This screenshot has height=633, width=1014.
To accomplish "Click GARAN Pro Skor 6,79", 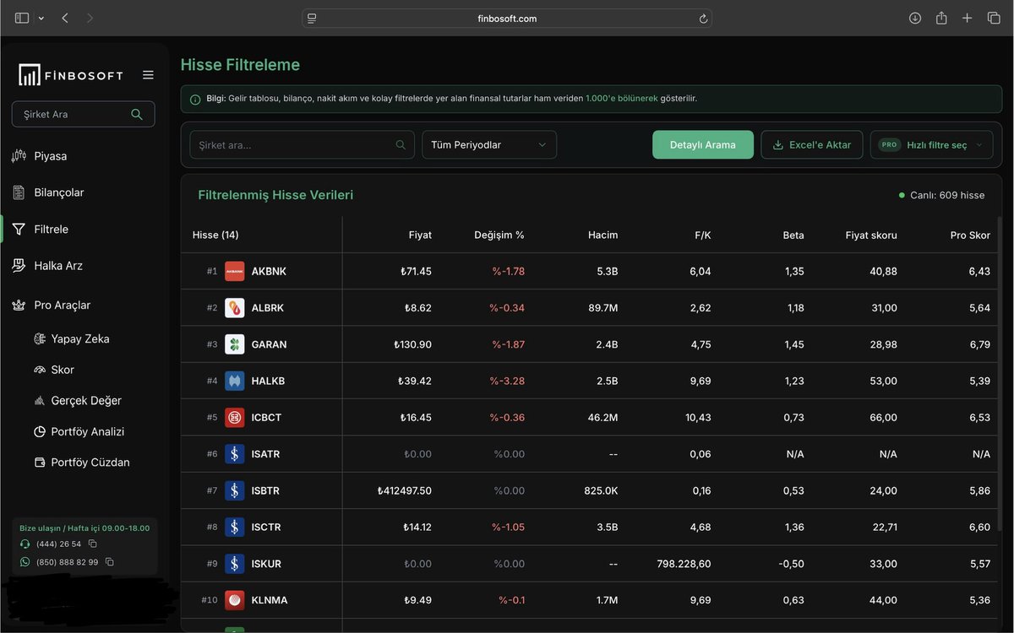I will tap(980, 344).
